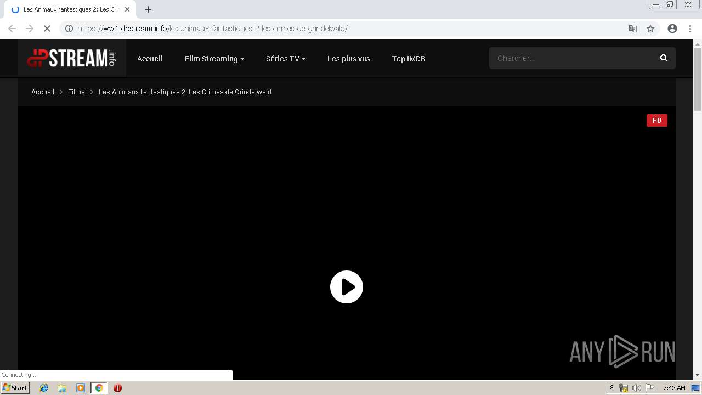Open the translate page icon
Screen dimensions: 702x395
pyautogui.click(x=633, y=29)
